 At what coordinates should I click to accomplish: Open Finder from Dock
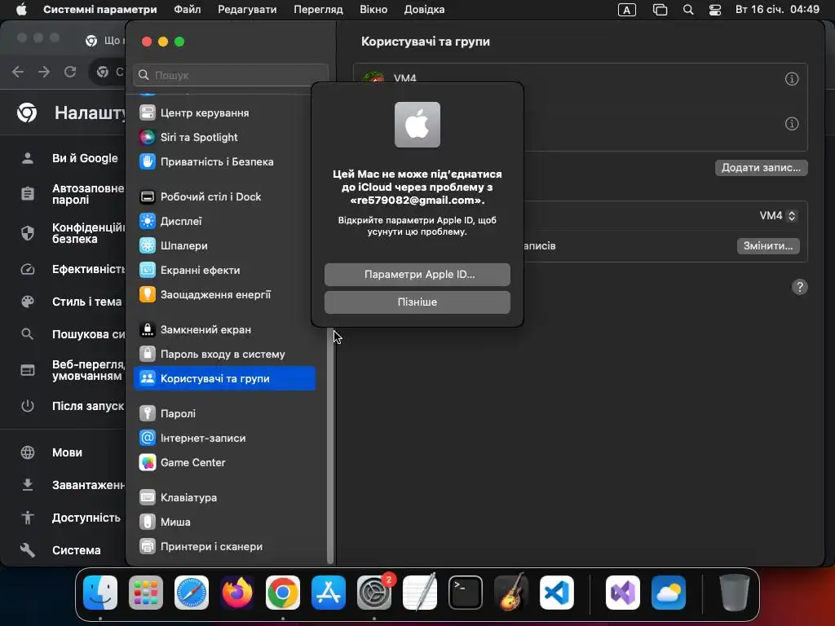[100, 593]
